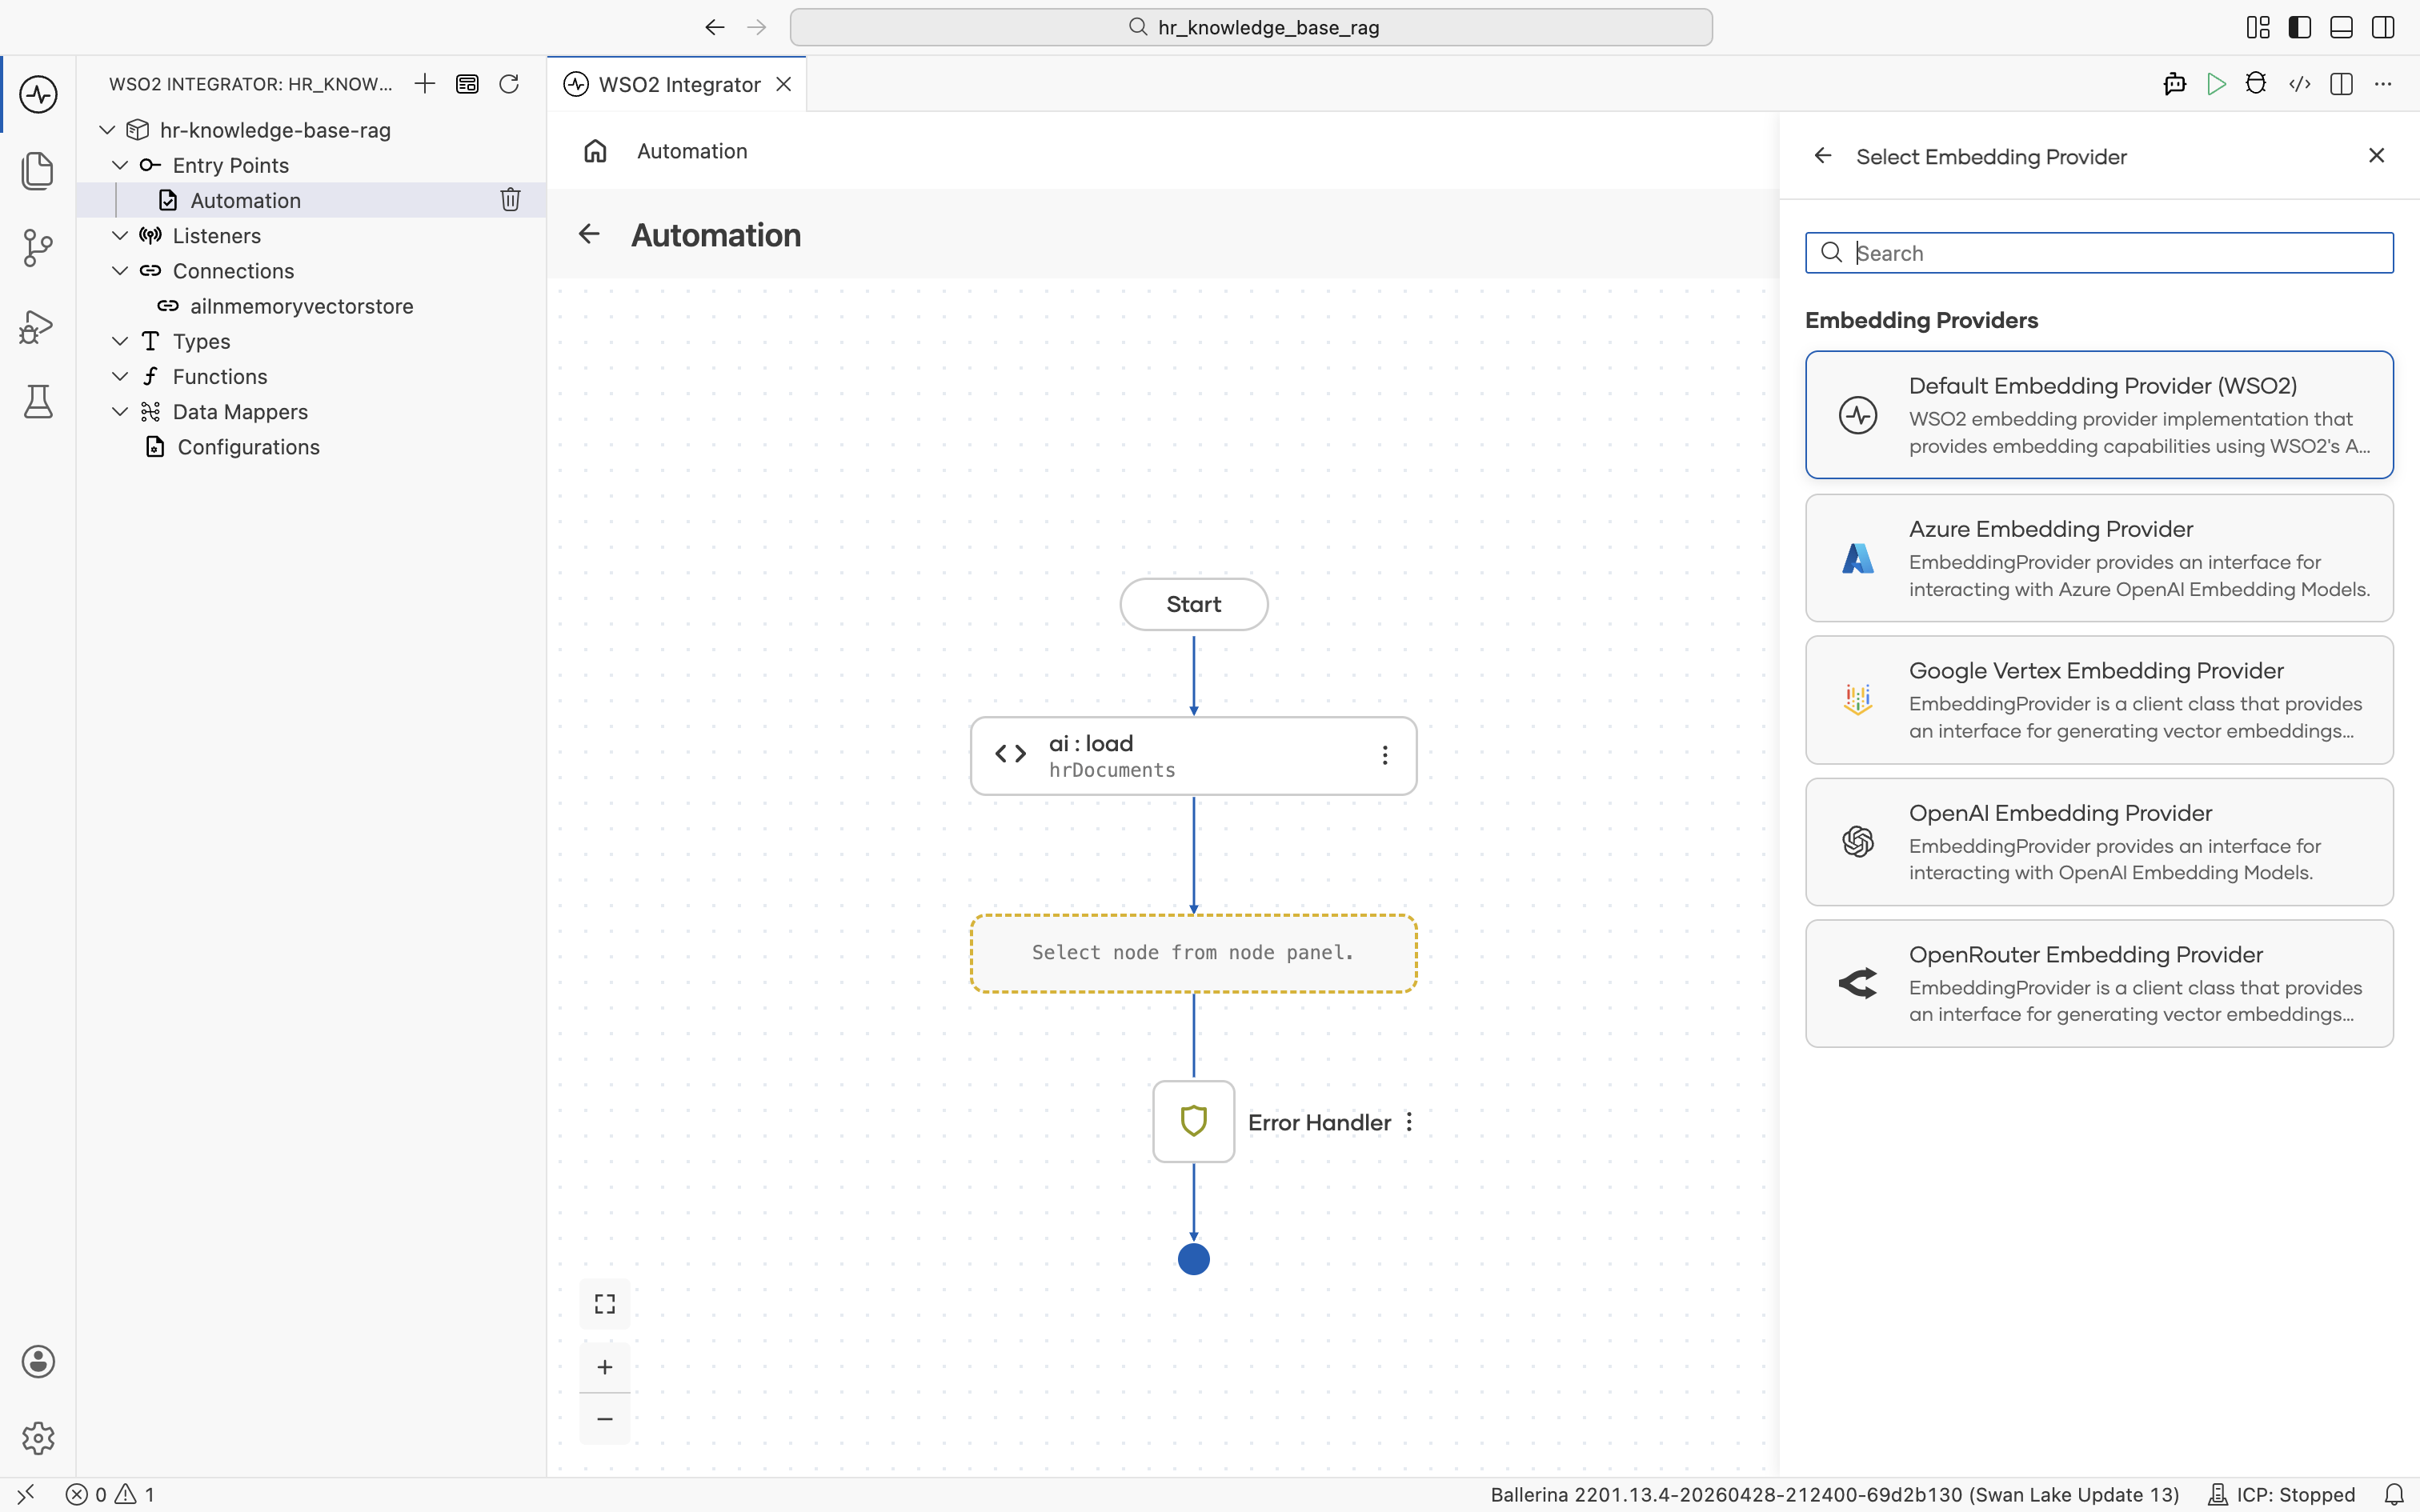Screen dimensions: 2420x1512
Task: Open problems count in status bar
Action: click(x=111, y=1495)
